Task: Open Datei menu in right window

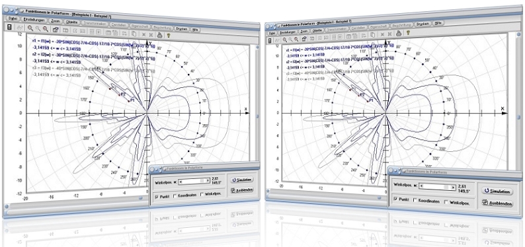Action: (x=272, y=33)
